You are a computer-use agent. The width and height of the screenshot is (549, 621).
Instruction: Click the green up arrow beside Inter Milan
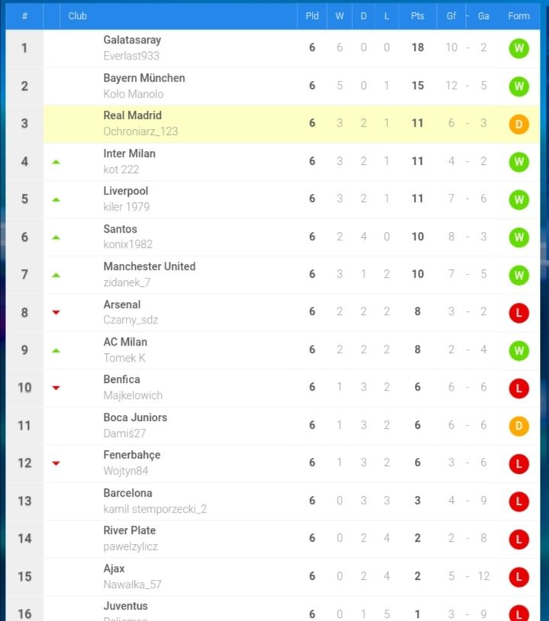(56, 162)
